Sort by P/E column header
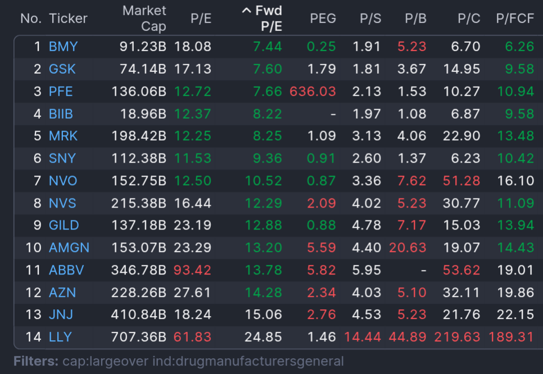This screenshot has width=543, height=374. pos(201,19)
